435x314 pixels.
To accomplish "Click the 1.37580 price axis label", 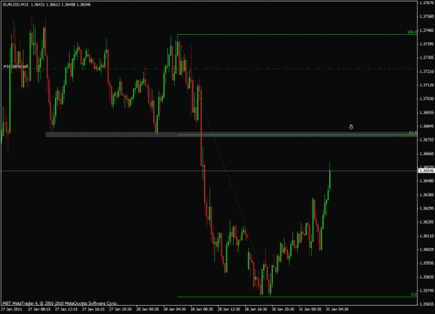I will coord(427,17).
